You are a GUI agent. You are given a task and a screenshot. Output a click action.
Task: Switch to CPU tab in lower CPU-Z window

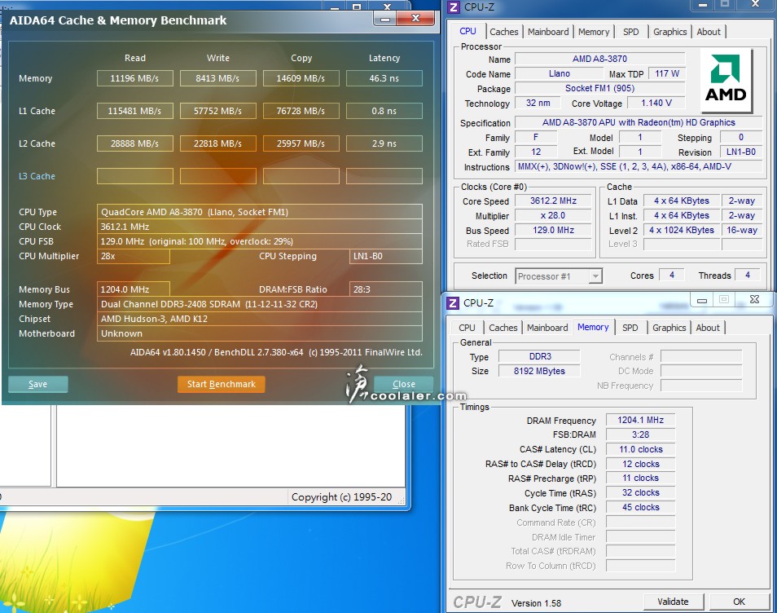467,328
